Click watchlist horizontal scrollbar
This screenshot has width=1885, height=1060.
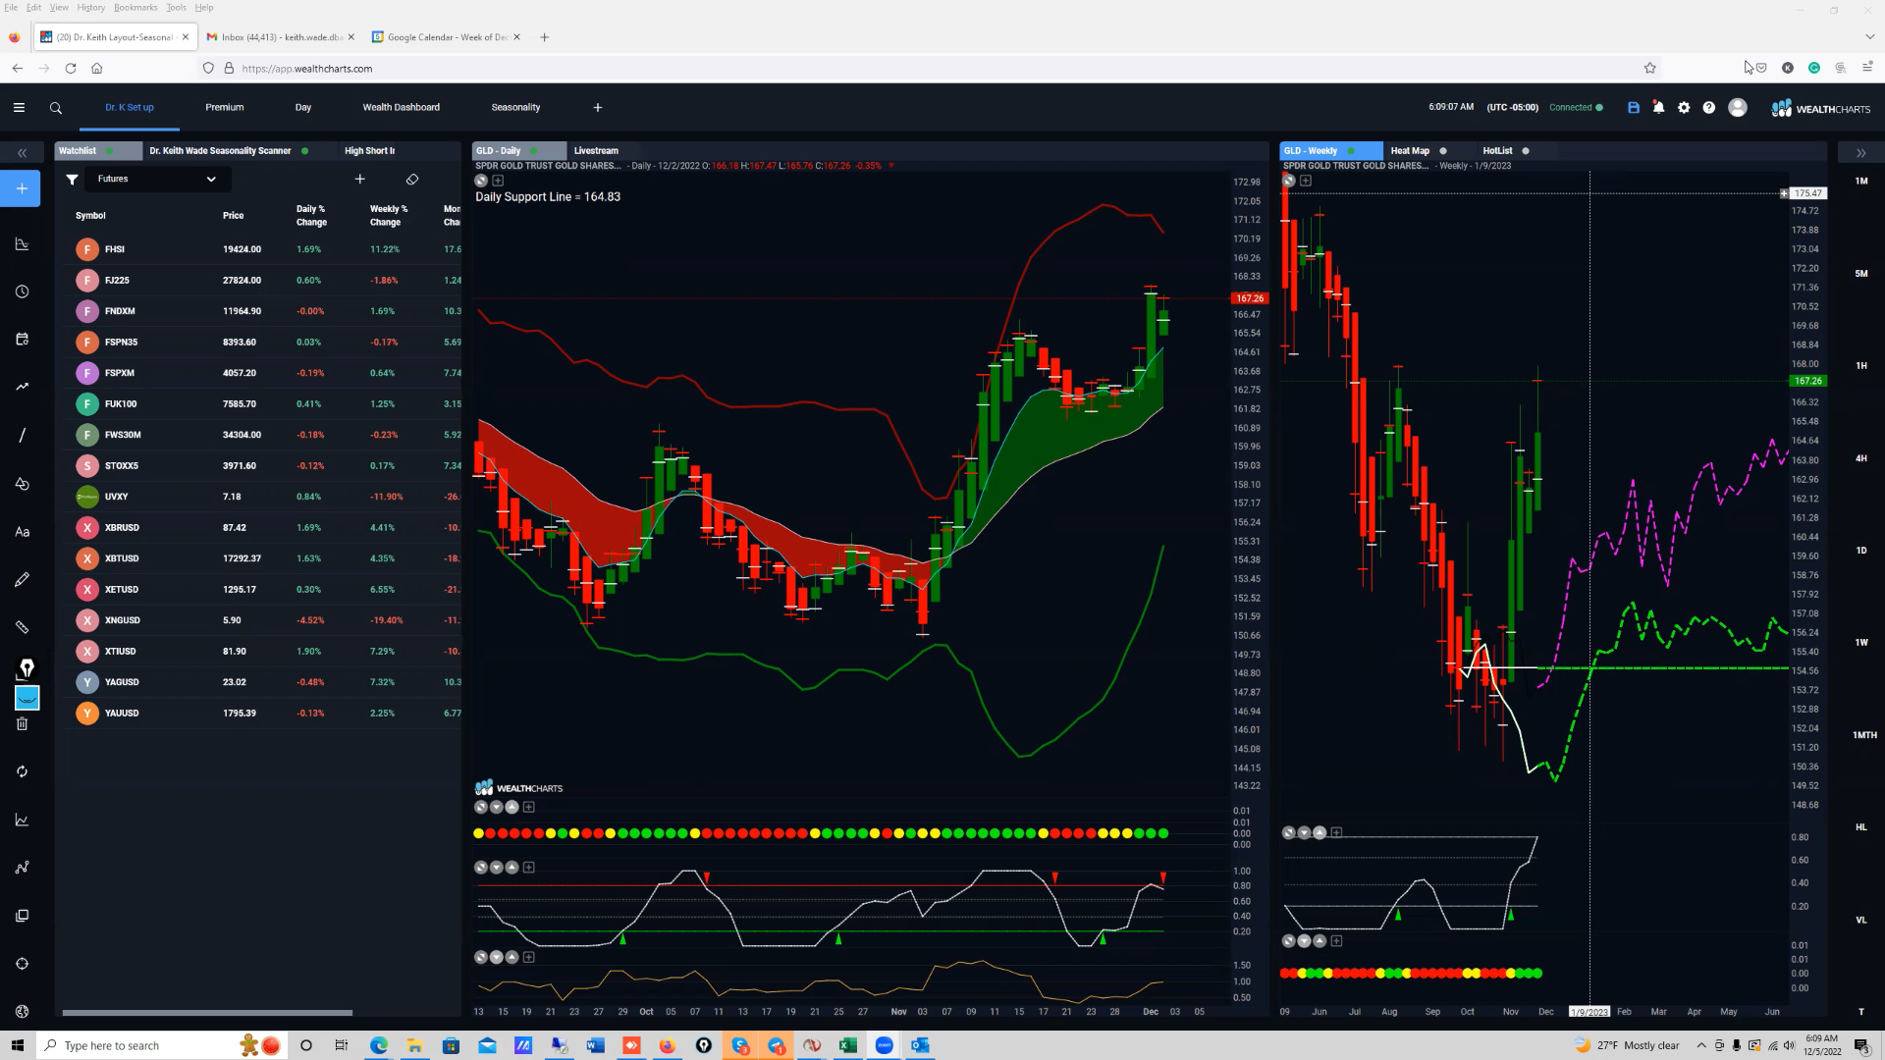point(207,1013)
